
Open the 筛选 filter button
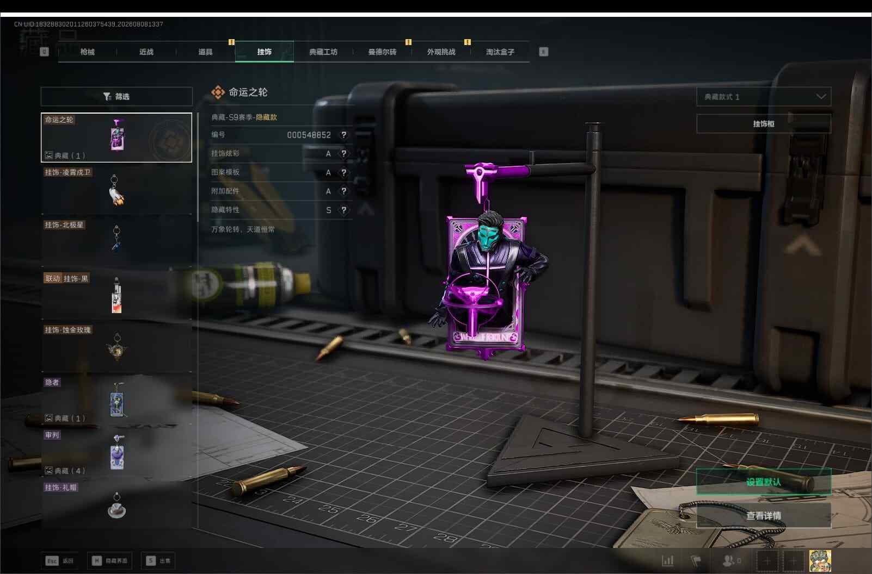tap(116, 96)
